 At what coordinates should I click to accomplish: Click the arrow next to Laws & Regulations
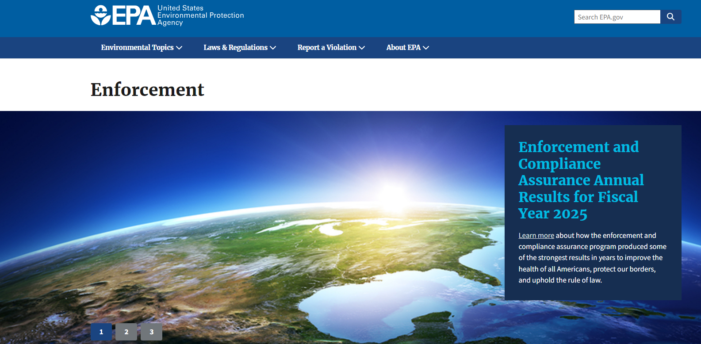tap(273, 48)
